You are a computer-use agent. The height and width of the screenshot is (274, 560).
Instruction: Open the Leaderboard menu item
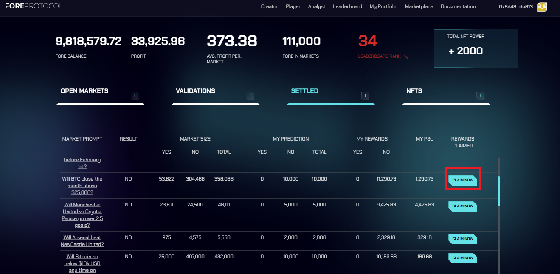(x=347, y=6)
